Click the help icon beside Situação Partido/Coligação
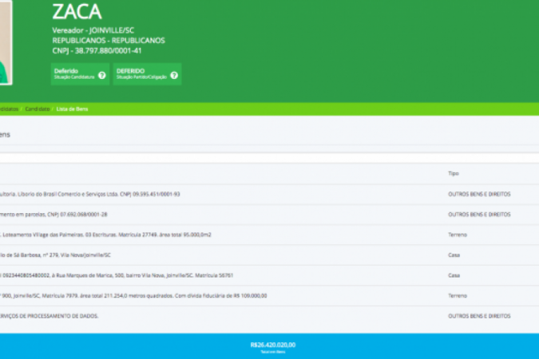This screenshot has height=359, width=539. point(174,75)
